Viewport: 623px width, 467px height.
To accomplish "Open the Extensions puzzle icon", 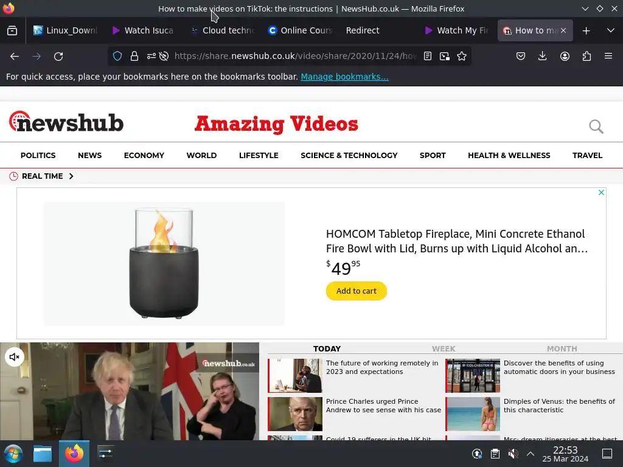I will coord(586,57).
